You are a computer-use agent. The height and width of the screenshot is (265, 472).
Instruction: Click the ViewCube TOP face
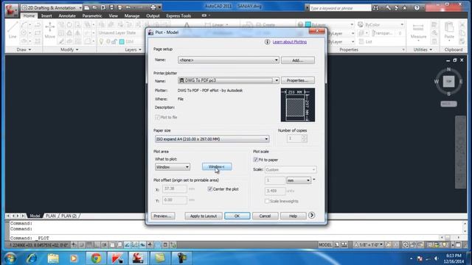pyautogui.click(x=448, y=81)
